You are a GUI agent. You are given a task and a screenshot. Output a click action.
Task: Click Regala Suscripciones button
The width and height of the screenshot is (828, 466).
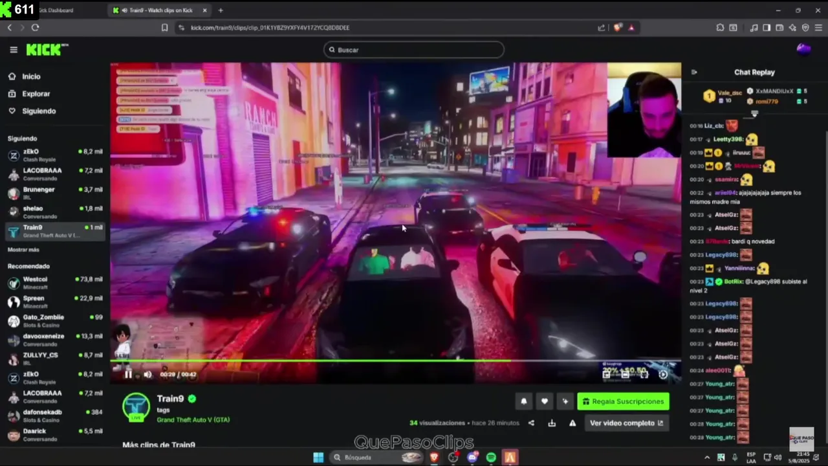click(623, 401)
